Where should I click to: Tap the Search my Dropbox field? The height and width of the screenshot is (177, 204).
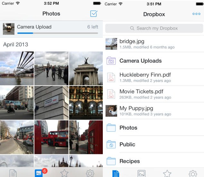click(x=154, y=28)
